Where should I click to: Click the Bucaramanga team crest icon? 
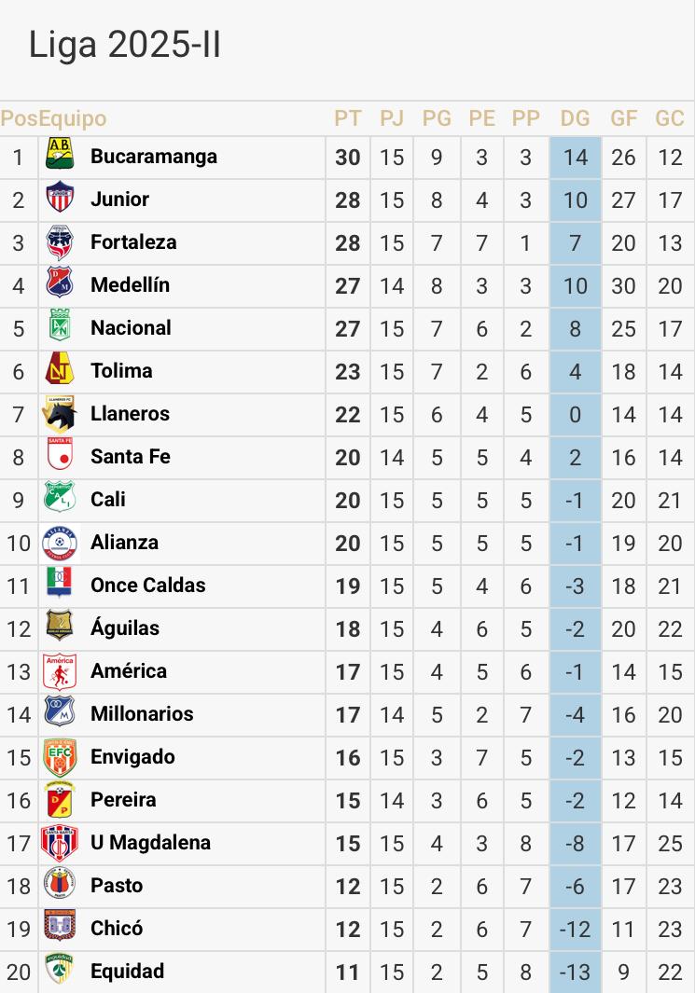60,154
